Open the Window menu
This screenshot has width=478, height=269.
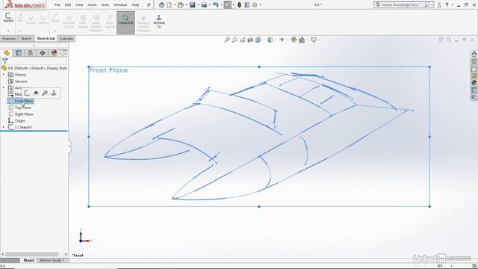point(120,5)
